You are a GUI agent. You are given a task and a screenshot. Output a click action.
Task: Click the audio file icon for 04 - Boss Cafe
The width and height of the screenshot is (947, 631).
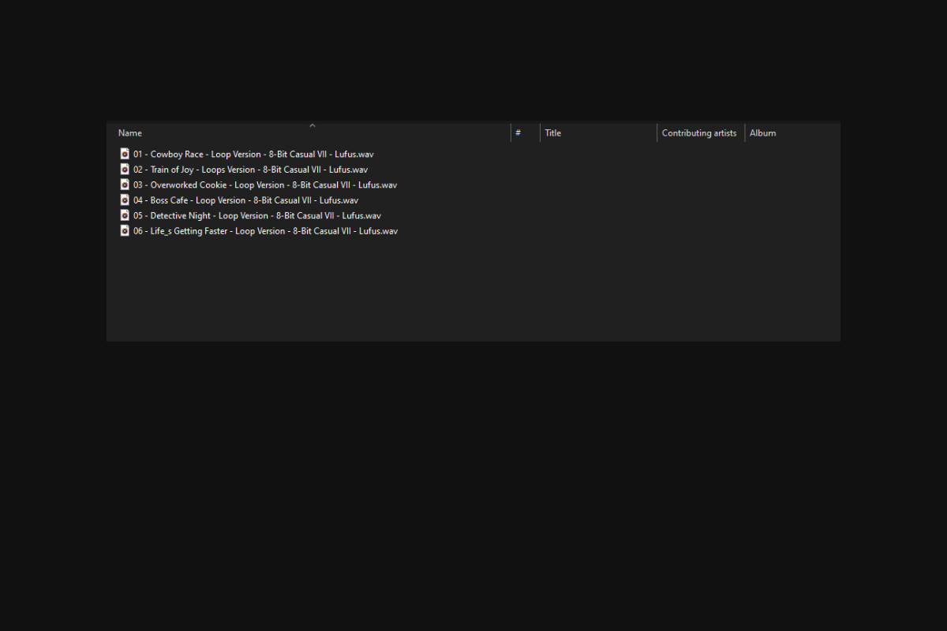125,200
